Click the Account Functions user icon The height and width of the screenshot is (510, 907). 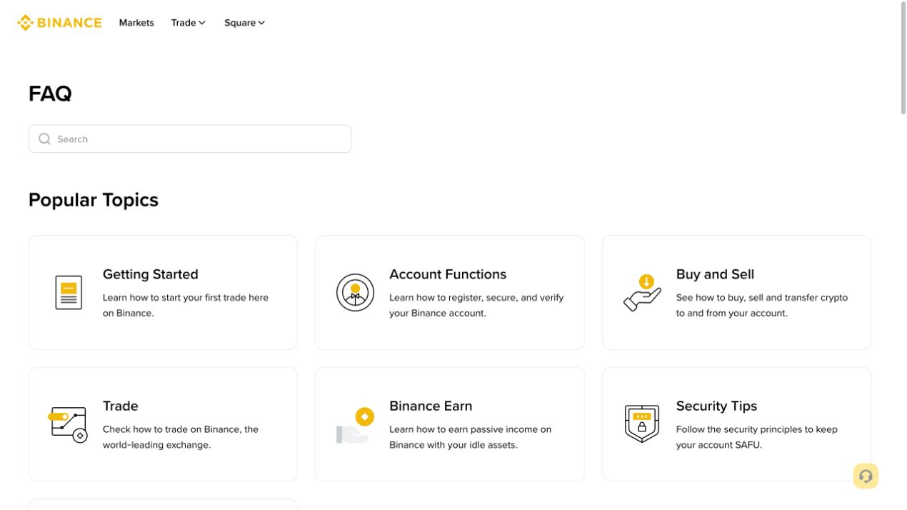coord(355,293)
